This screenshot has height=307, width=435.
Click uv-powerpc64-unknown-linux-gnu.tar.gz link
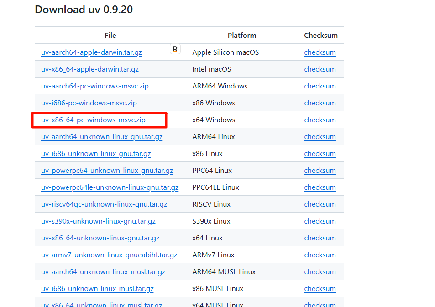point(107,171)
